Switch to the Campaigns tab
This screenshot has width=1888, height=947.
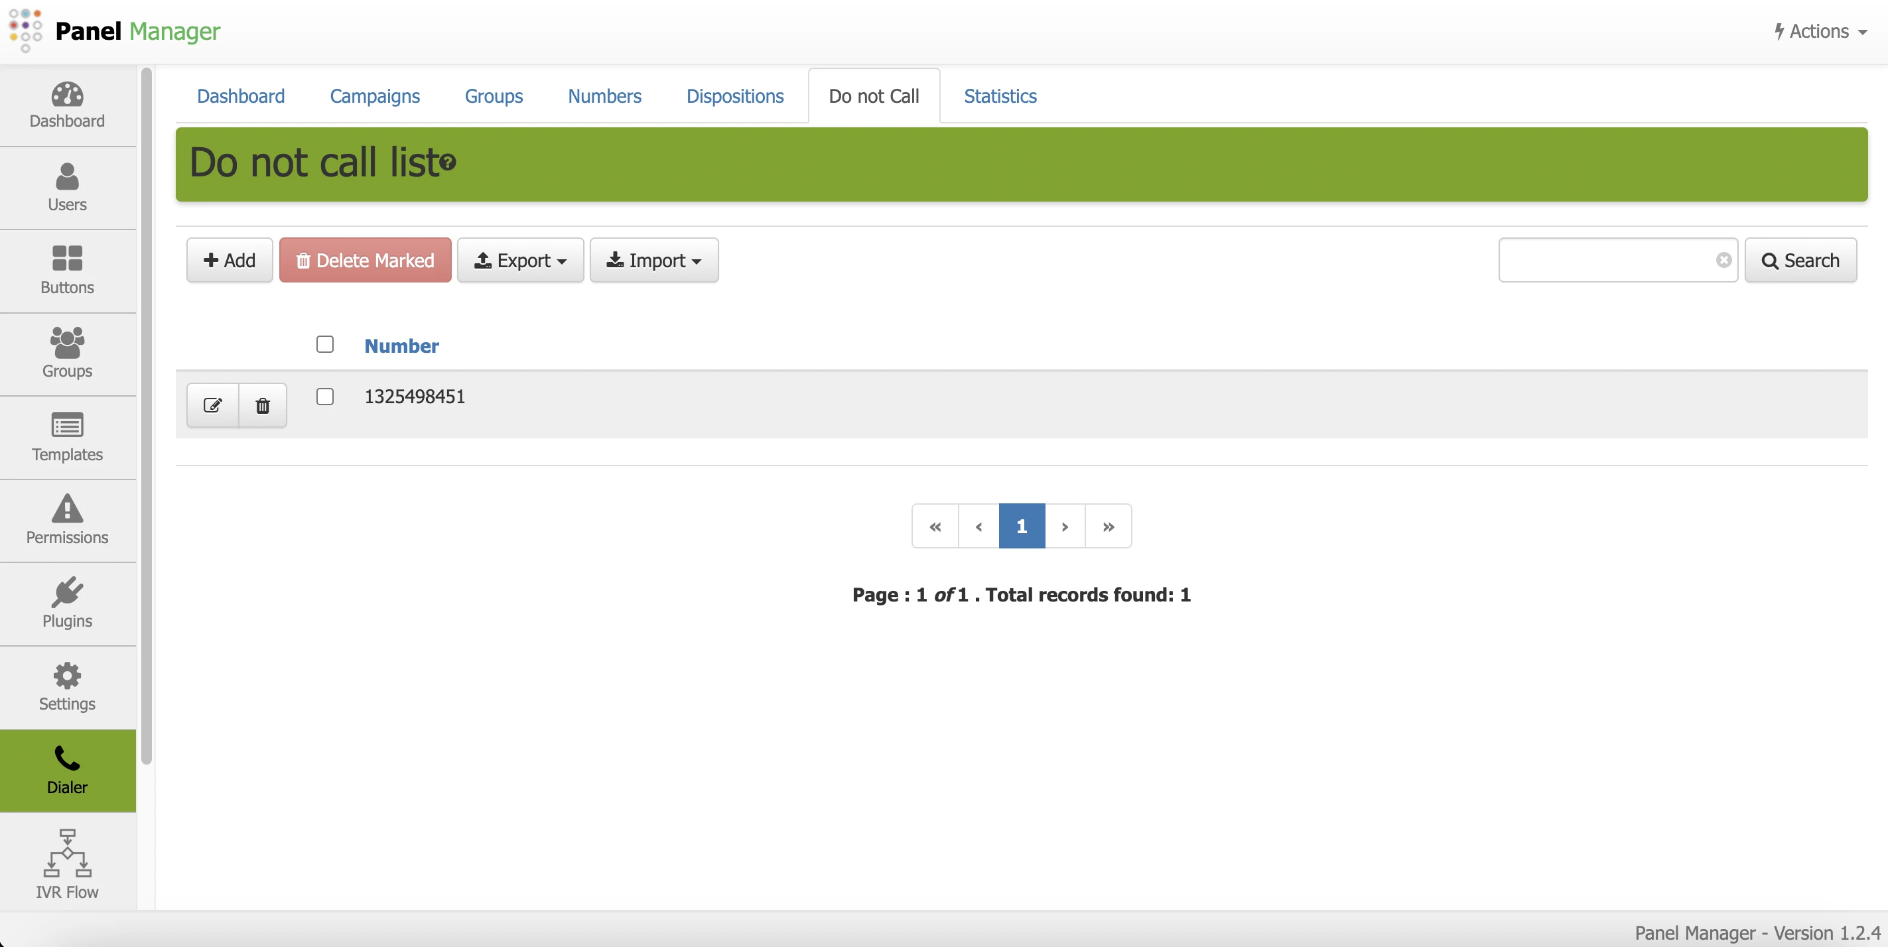(x=375, y=96)
